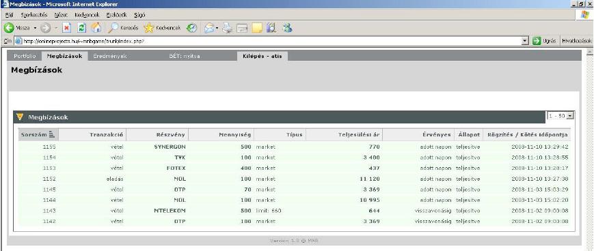Open the Fájl menu
594x251 pixels.
pos(10,15)
